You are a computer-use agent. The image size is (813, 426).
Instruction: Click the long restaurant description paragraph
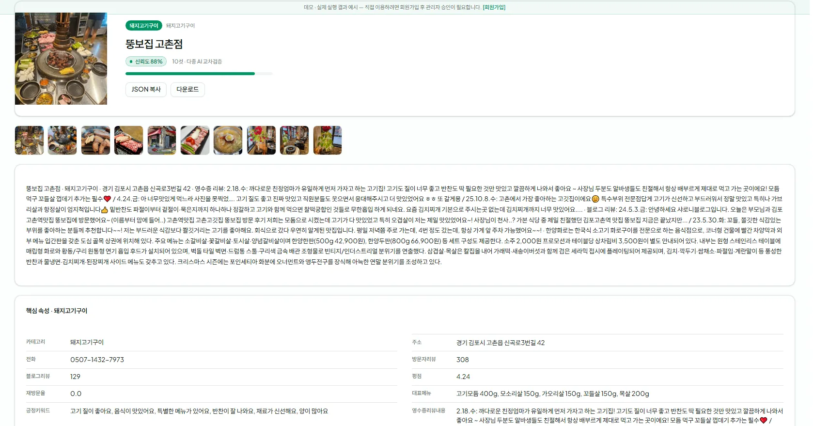coord(405,225)
